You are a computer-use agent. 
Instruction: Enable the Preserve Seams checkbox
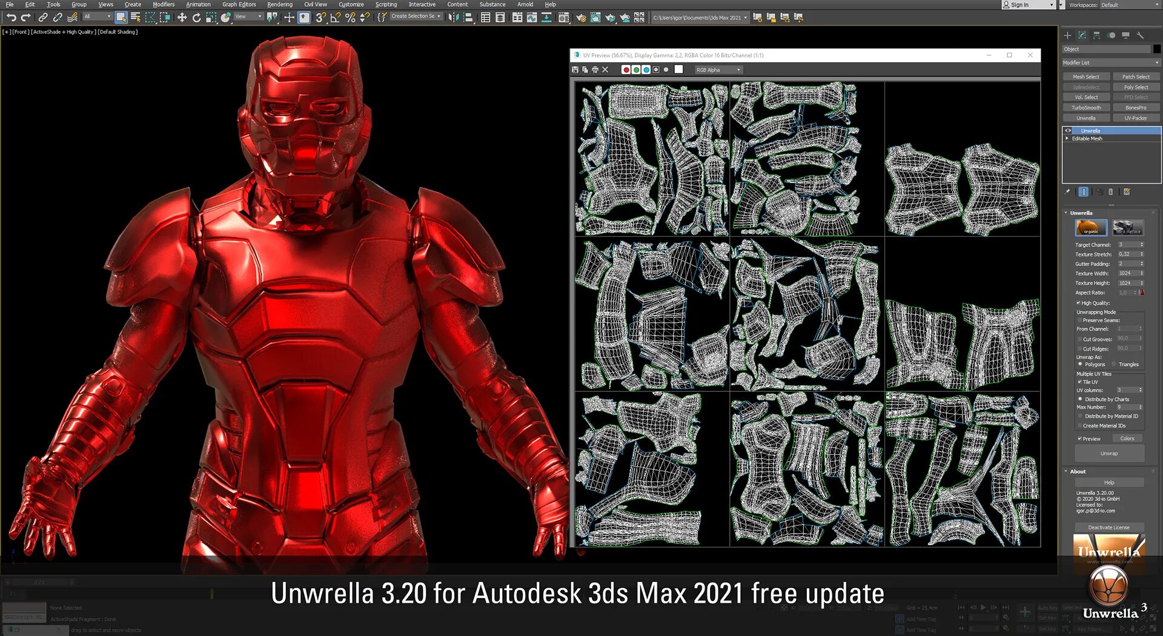[x=1079, y=320]
